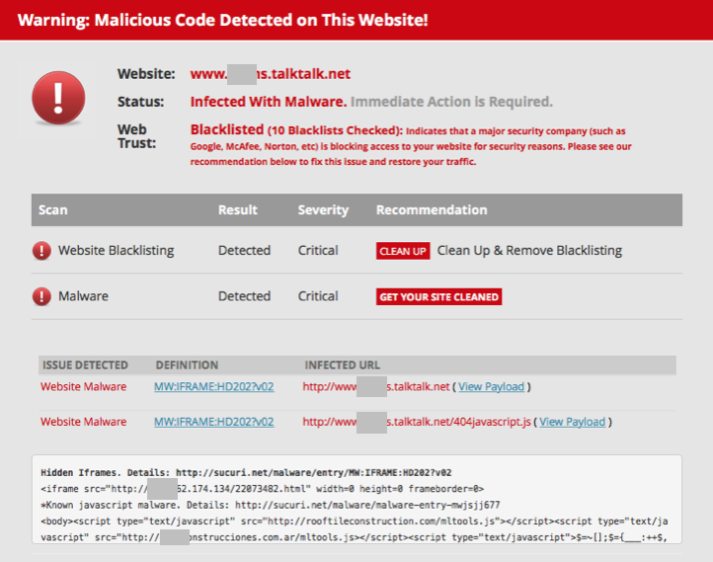
Task: Click 'Clean Up & Remove Blacklisting' text
Action: coord(529,251)
